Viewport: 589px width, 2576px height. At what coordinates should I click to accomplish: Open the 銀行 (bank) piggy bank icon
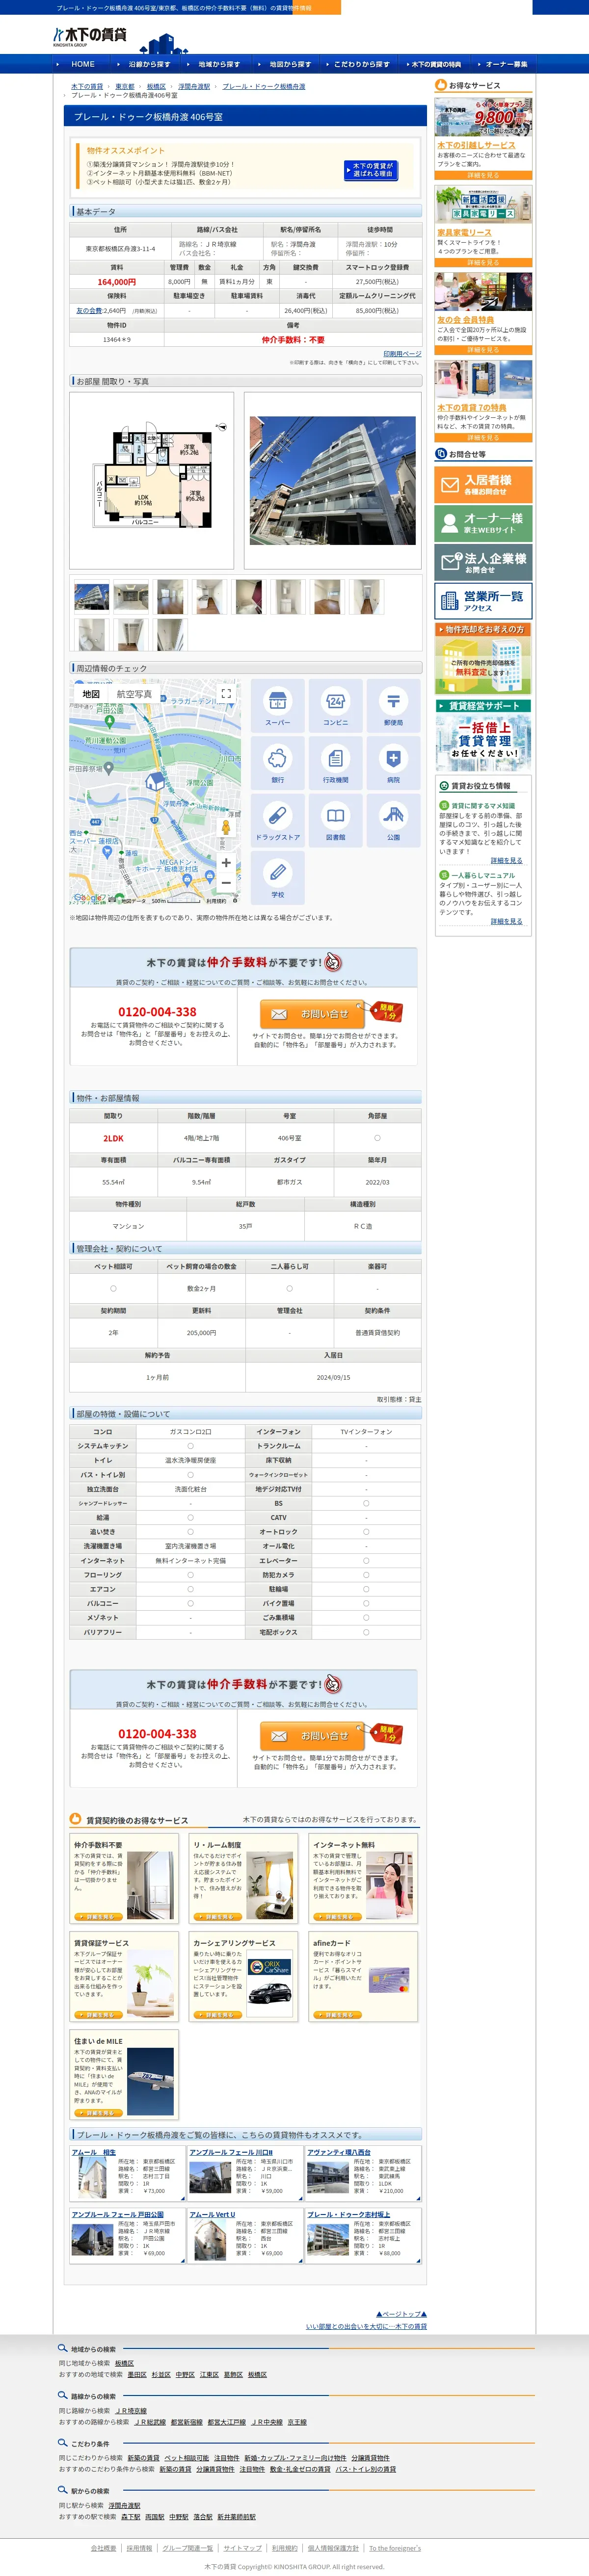click(x=278, y=763)
